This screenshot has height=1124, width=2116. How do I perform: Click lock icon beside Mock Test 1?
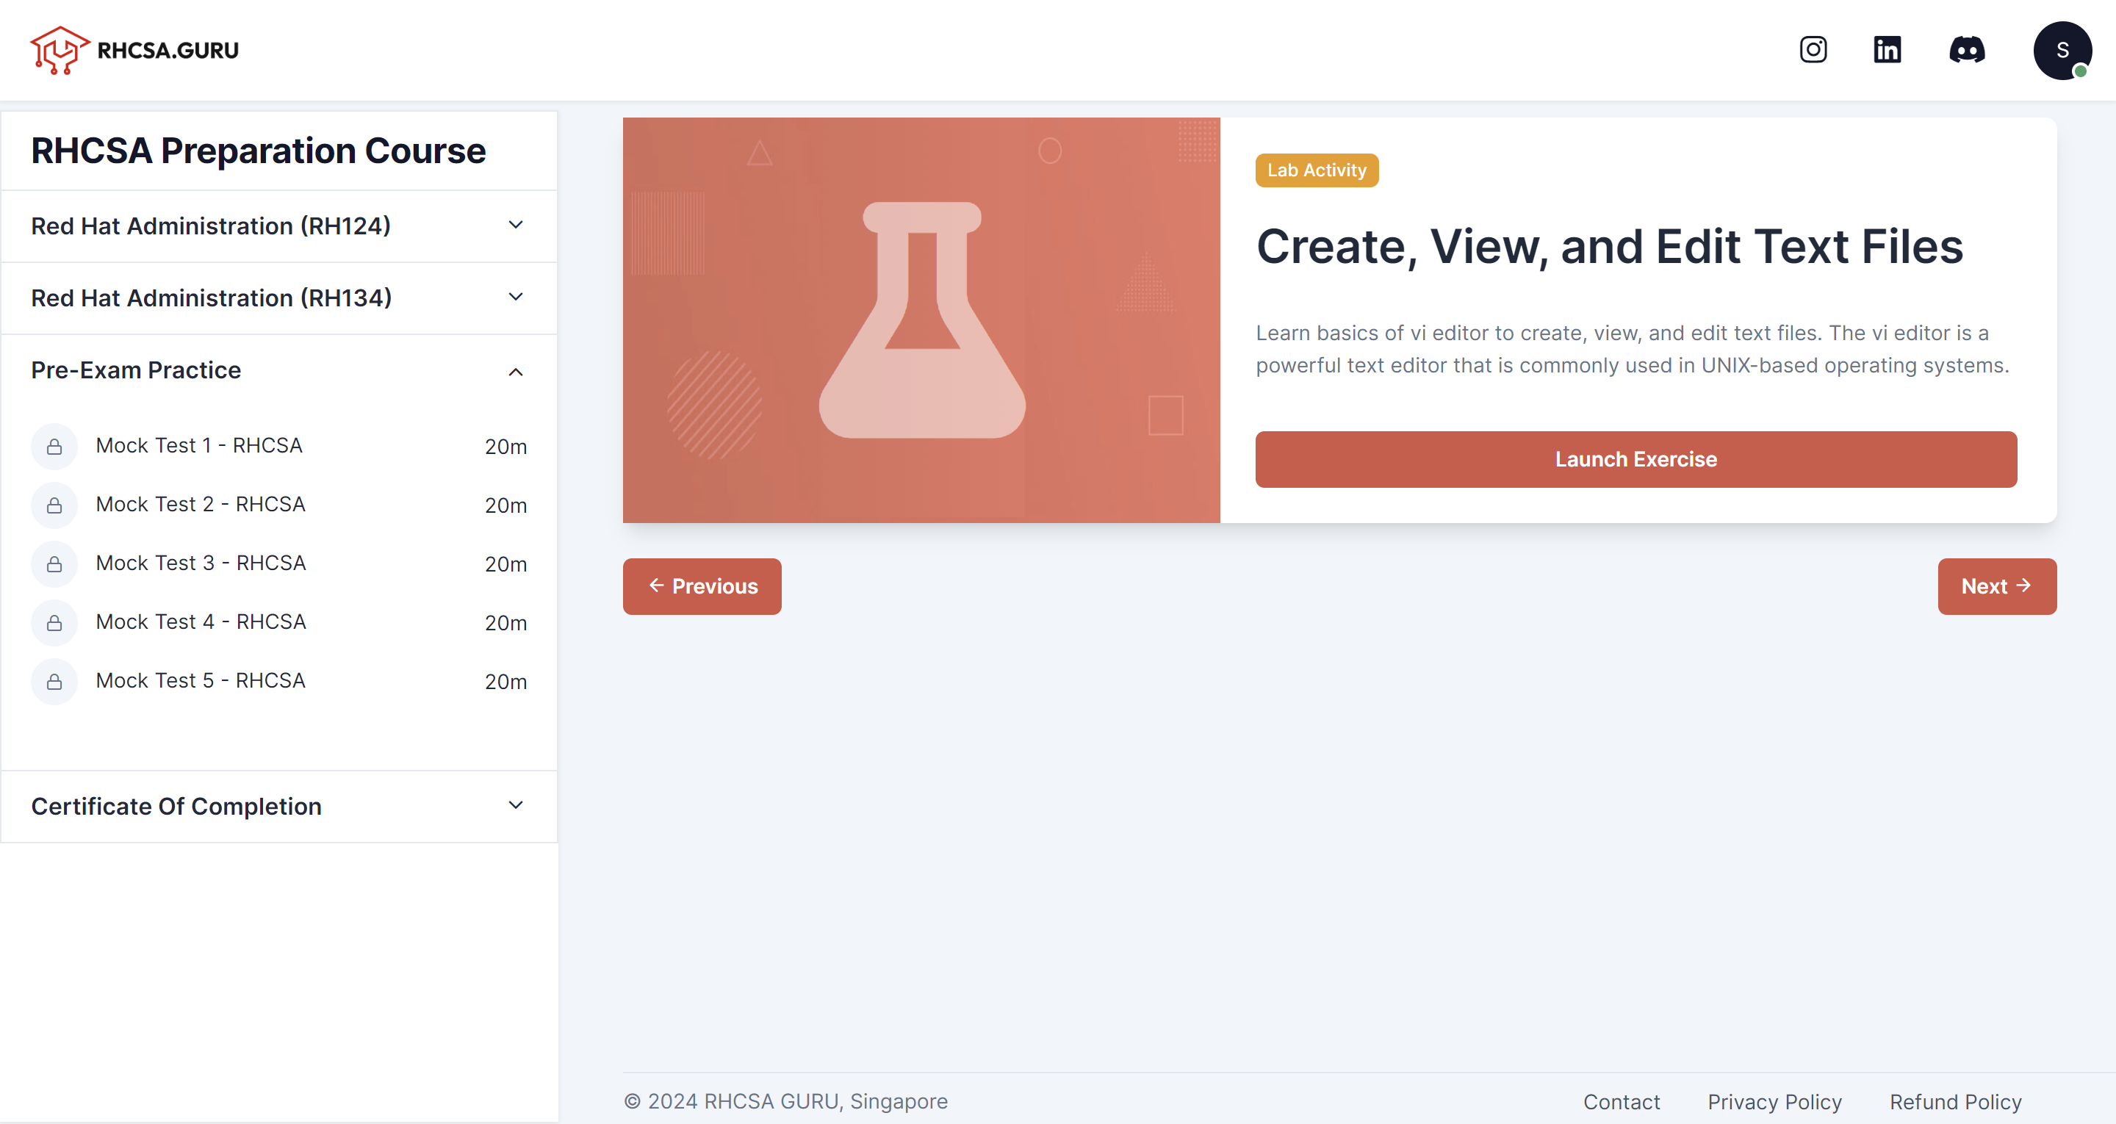click(54, 446)
